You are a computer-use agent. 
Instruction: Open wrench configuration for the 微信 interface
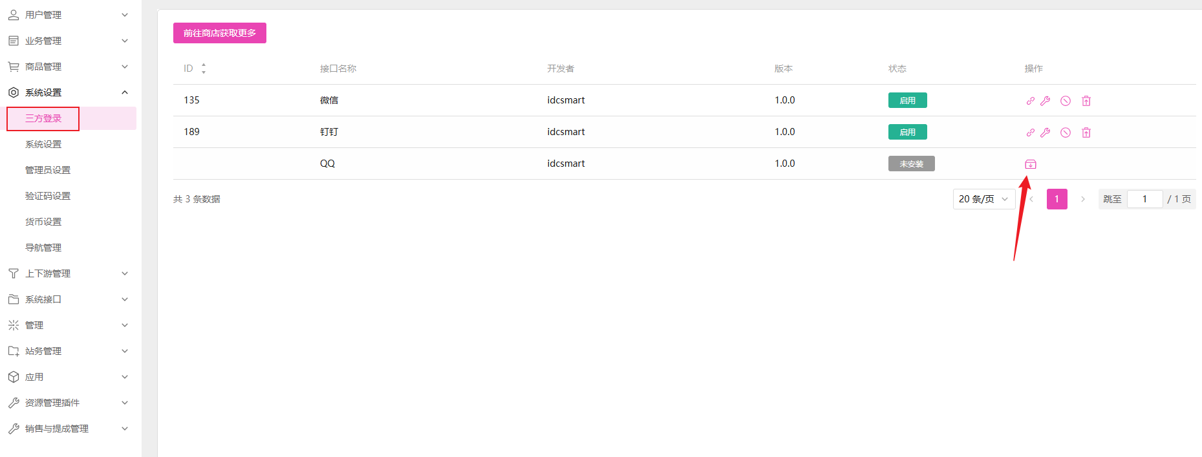click(1045, 101)
